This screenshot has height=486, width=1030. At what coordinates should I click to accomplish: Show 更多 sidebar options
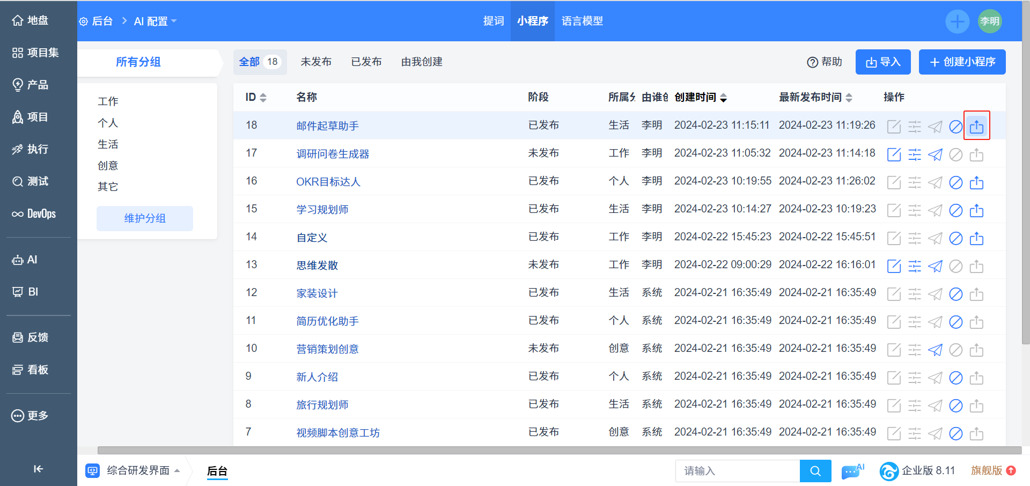click(x=30, y=416)
